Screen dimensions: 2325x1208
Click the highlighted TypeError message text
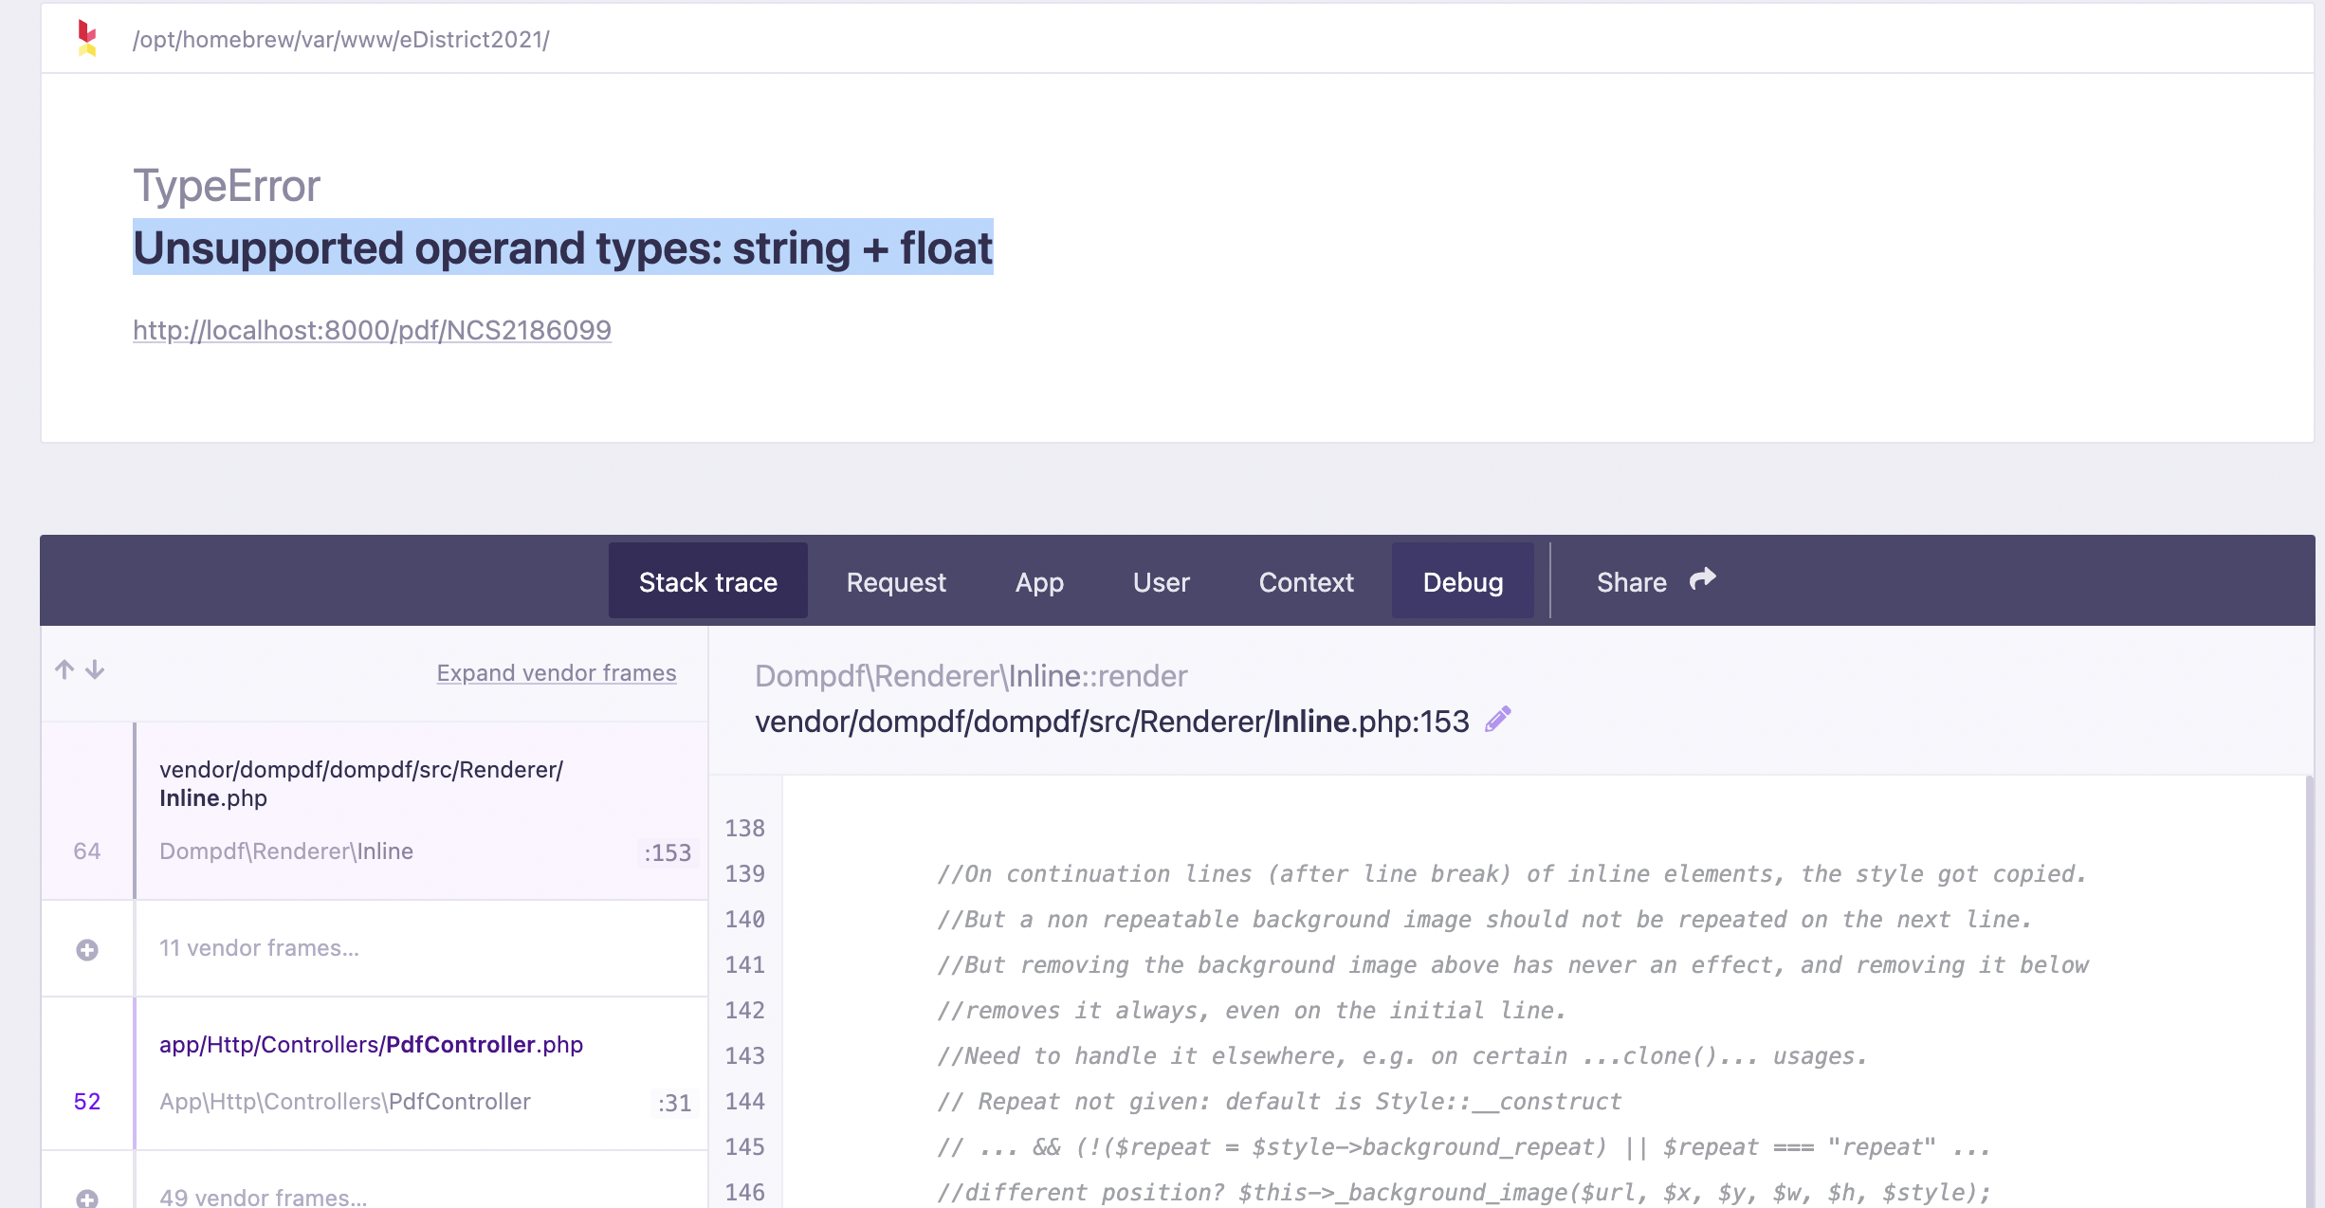(x=563, y=248)
